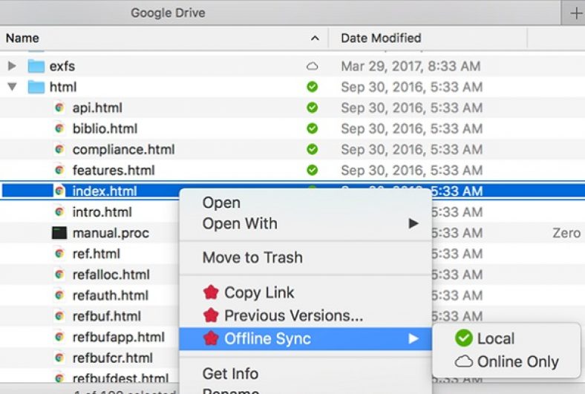The width and height of the screenshot is (585, 394).
Task: Expand the exfs folder disclosure triangle
Action: tap(12, 66)
